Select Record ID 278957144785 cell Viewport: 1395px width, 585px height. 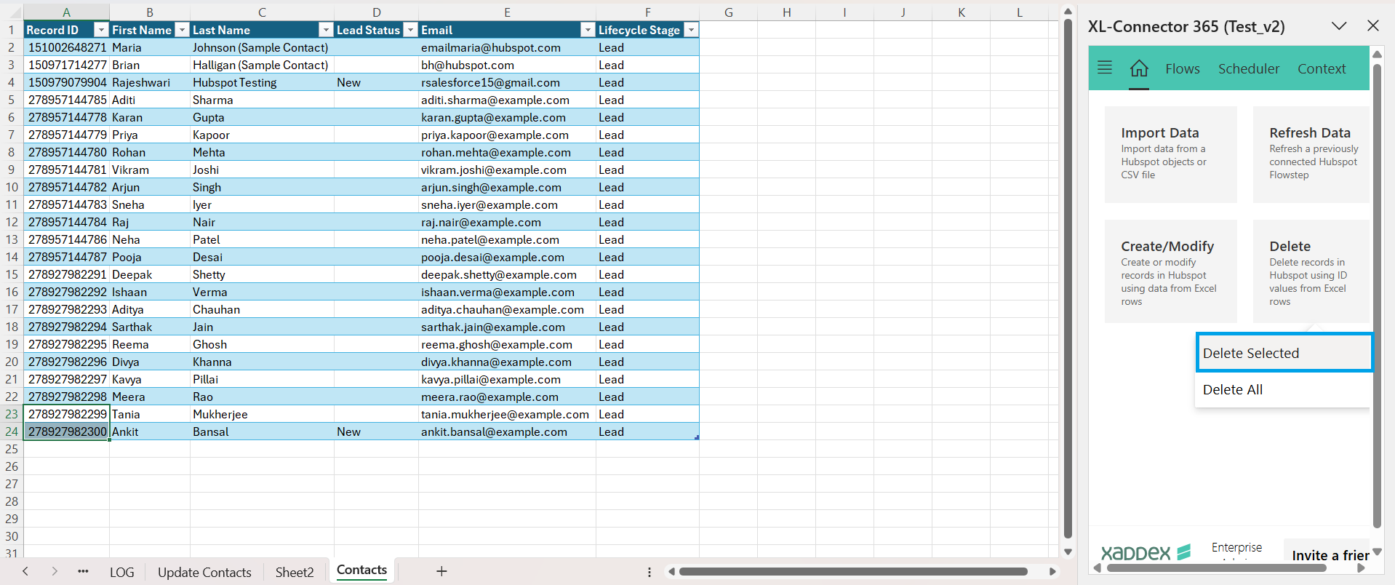tap(67, 100)
